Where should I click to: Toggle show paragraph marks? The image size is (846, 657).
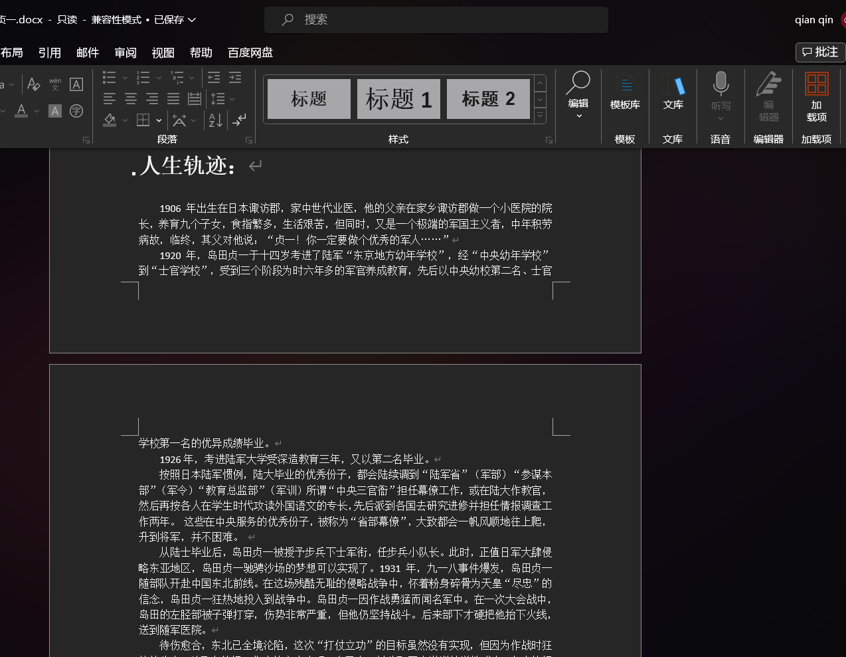[239, 120]
